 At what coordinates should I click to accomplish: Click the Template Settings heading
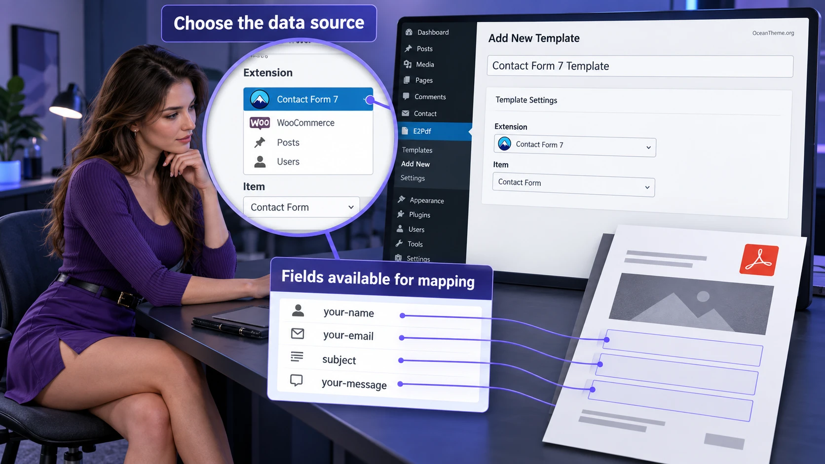(x=526, y=100)
